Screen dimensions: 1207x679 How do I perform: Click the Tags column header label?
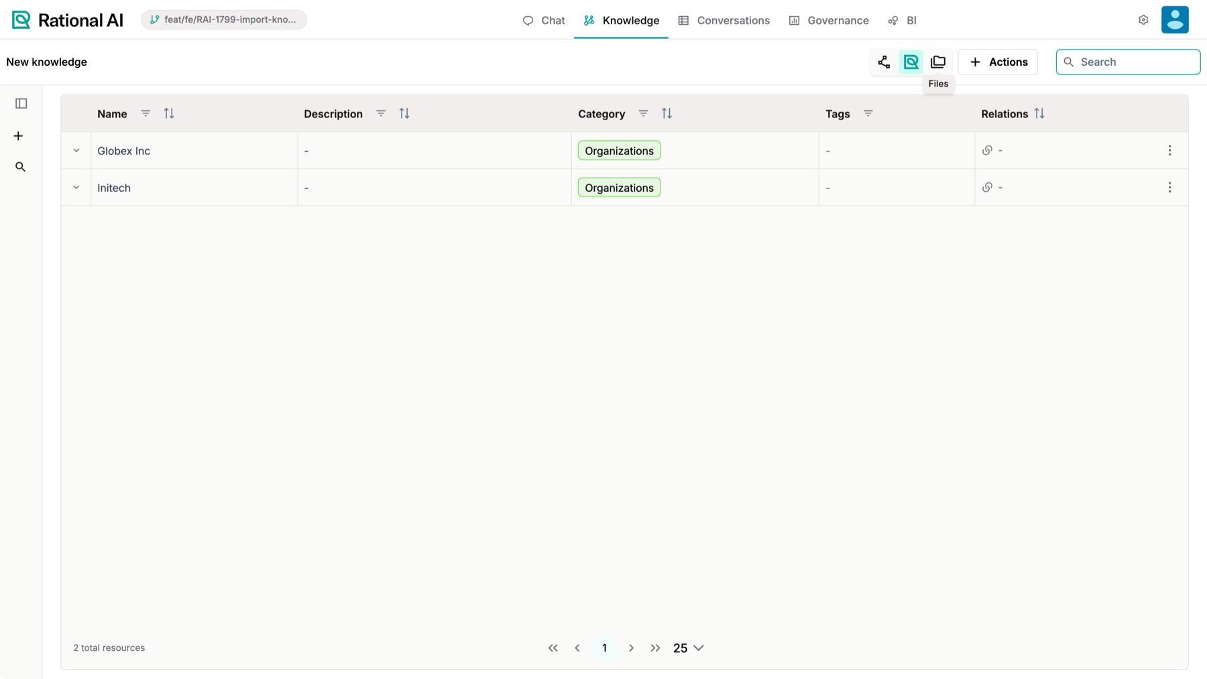(838, 113)
